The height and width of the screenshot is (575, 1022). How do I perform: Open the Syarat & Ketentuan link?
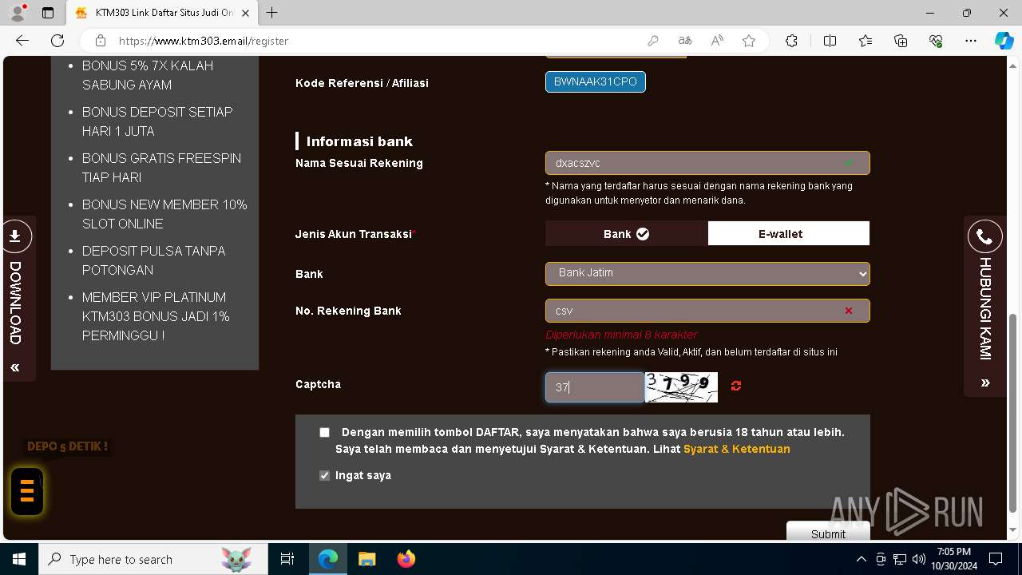[x=737, y=449]
